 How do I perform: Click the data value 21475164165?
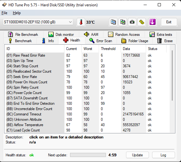[133, 114]
